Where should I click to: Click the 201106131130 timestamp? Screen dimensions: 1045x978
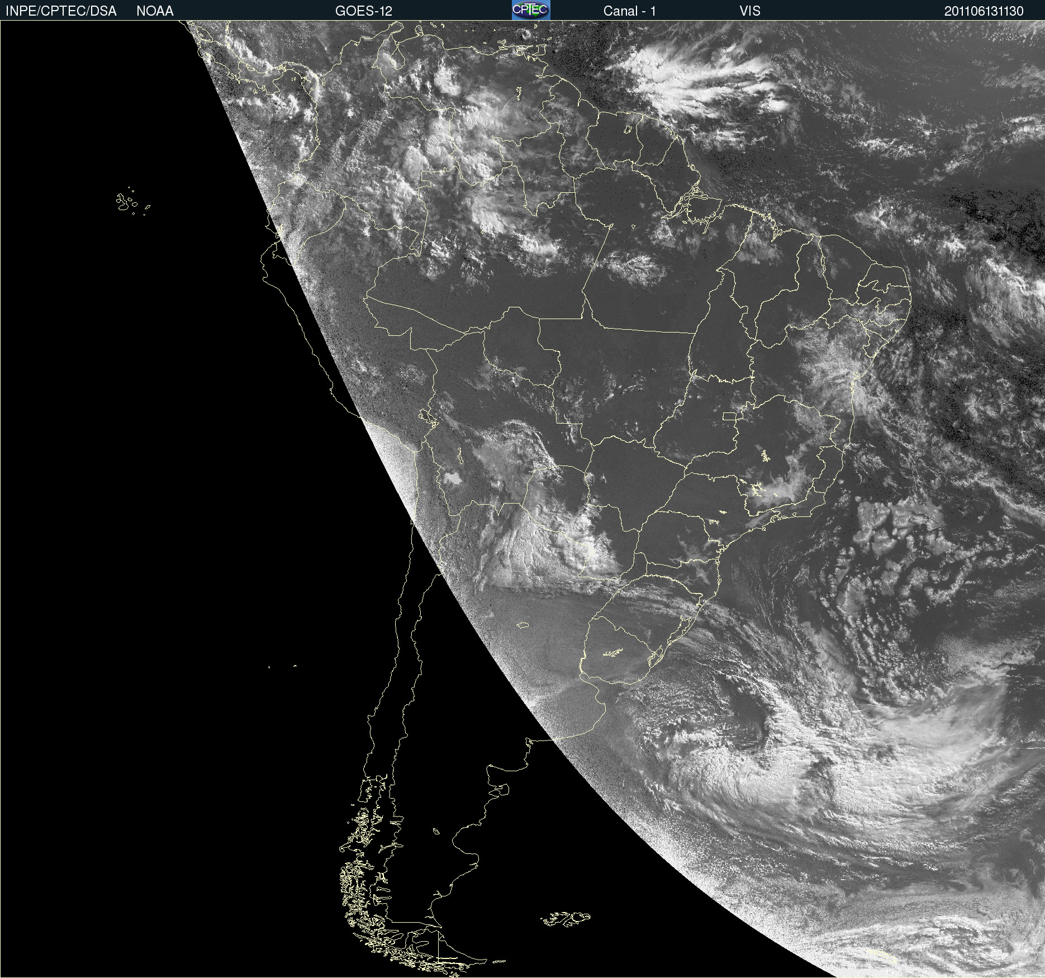point(984,11)
